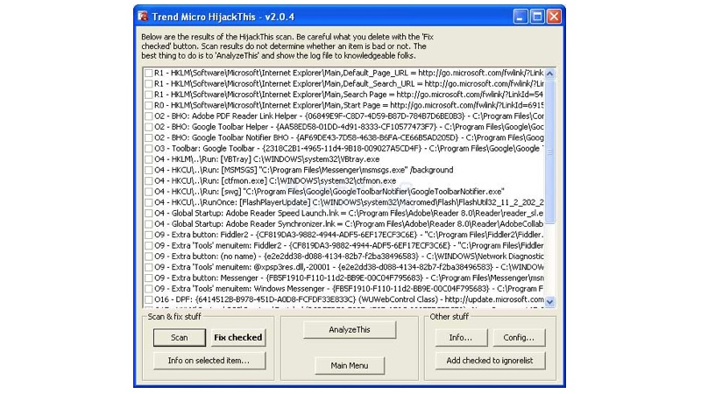This screenshot has height=394, width=701.
Task: Minimize the HijackThis window
Action: 520,17
